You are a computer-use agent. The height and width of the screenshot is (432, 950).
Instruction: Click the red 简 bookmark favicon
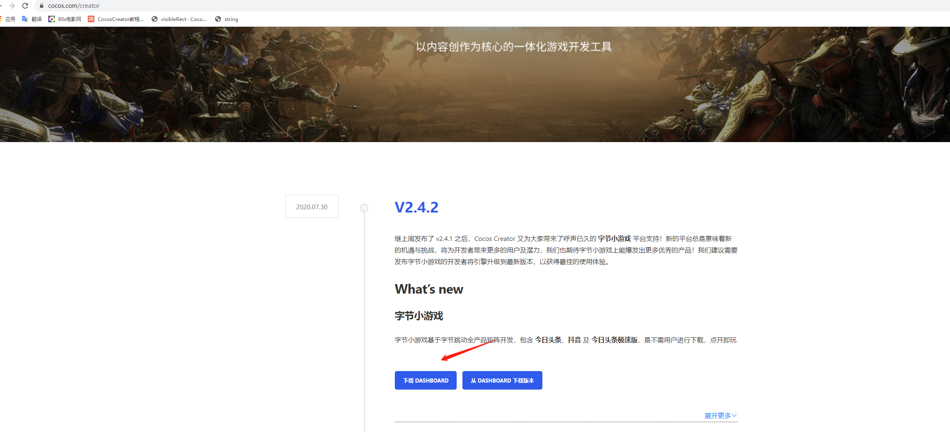click(x=91, y=19)
